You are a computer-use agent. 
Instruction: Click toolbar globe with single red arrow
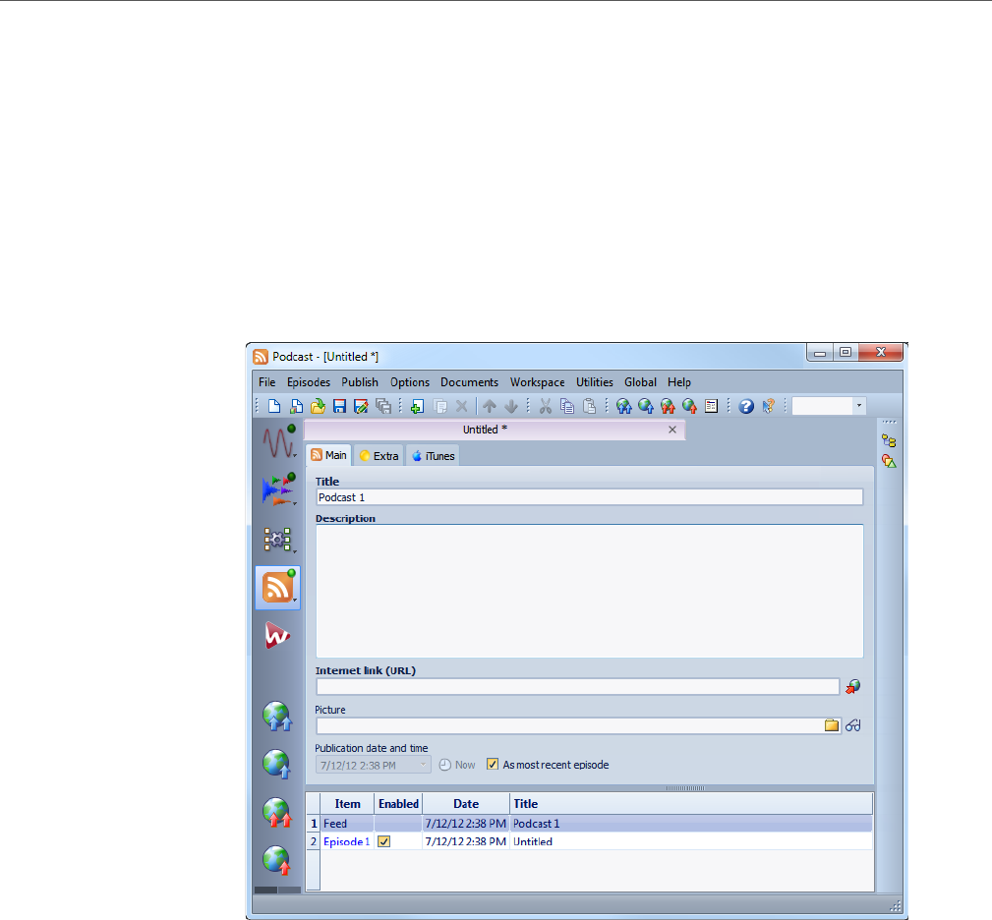[x=689, y=406]
